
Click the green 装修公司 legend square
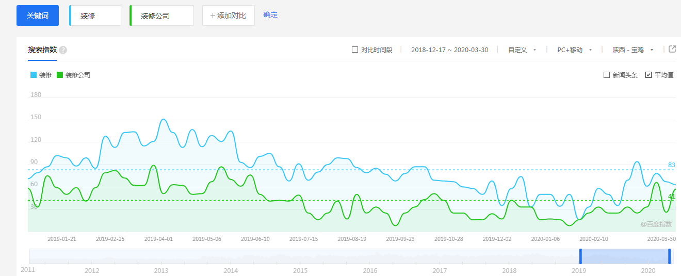pyautogui.click(x=60, y=75)
